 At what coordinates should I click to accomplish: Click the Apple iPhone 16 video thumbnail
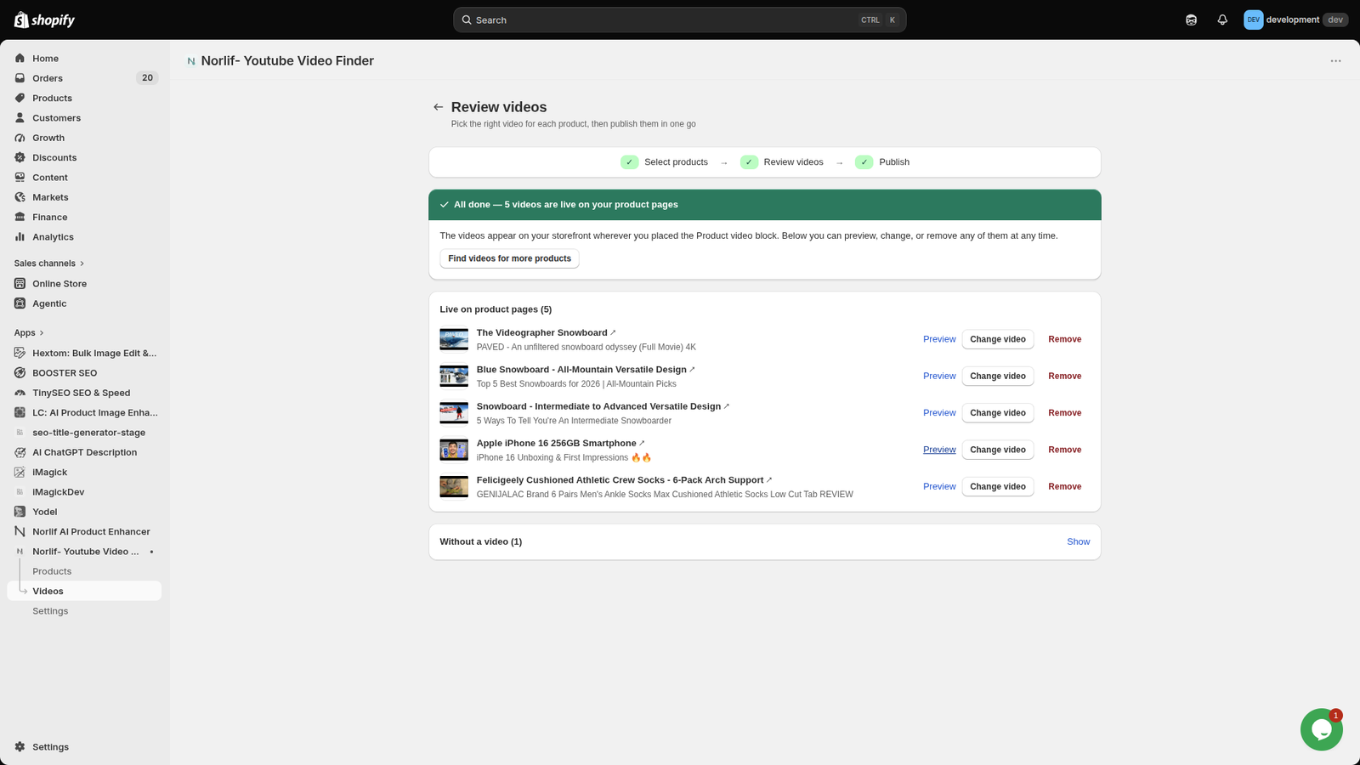click(x=454, y=450)
